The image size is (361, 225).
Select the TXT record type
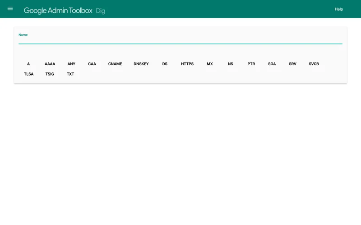click(x=70, y=74)
